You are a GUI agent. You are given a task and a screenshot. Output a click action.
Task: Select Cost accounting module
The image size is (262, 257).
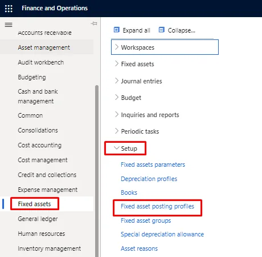click(40, 145)
